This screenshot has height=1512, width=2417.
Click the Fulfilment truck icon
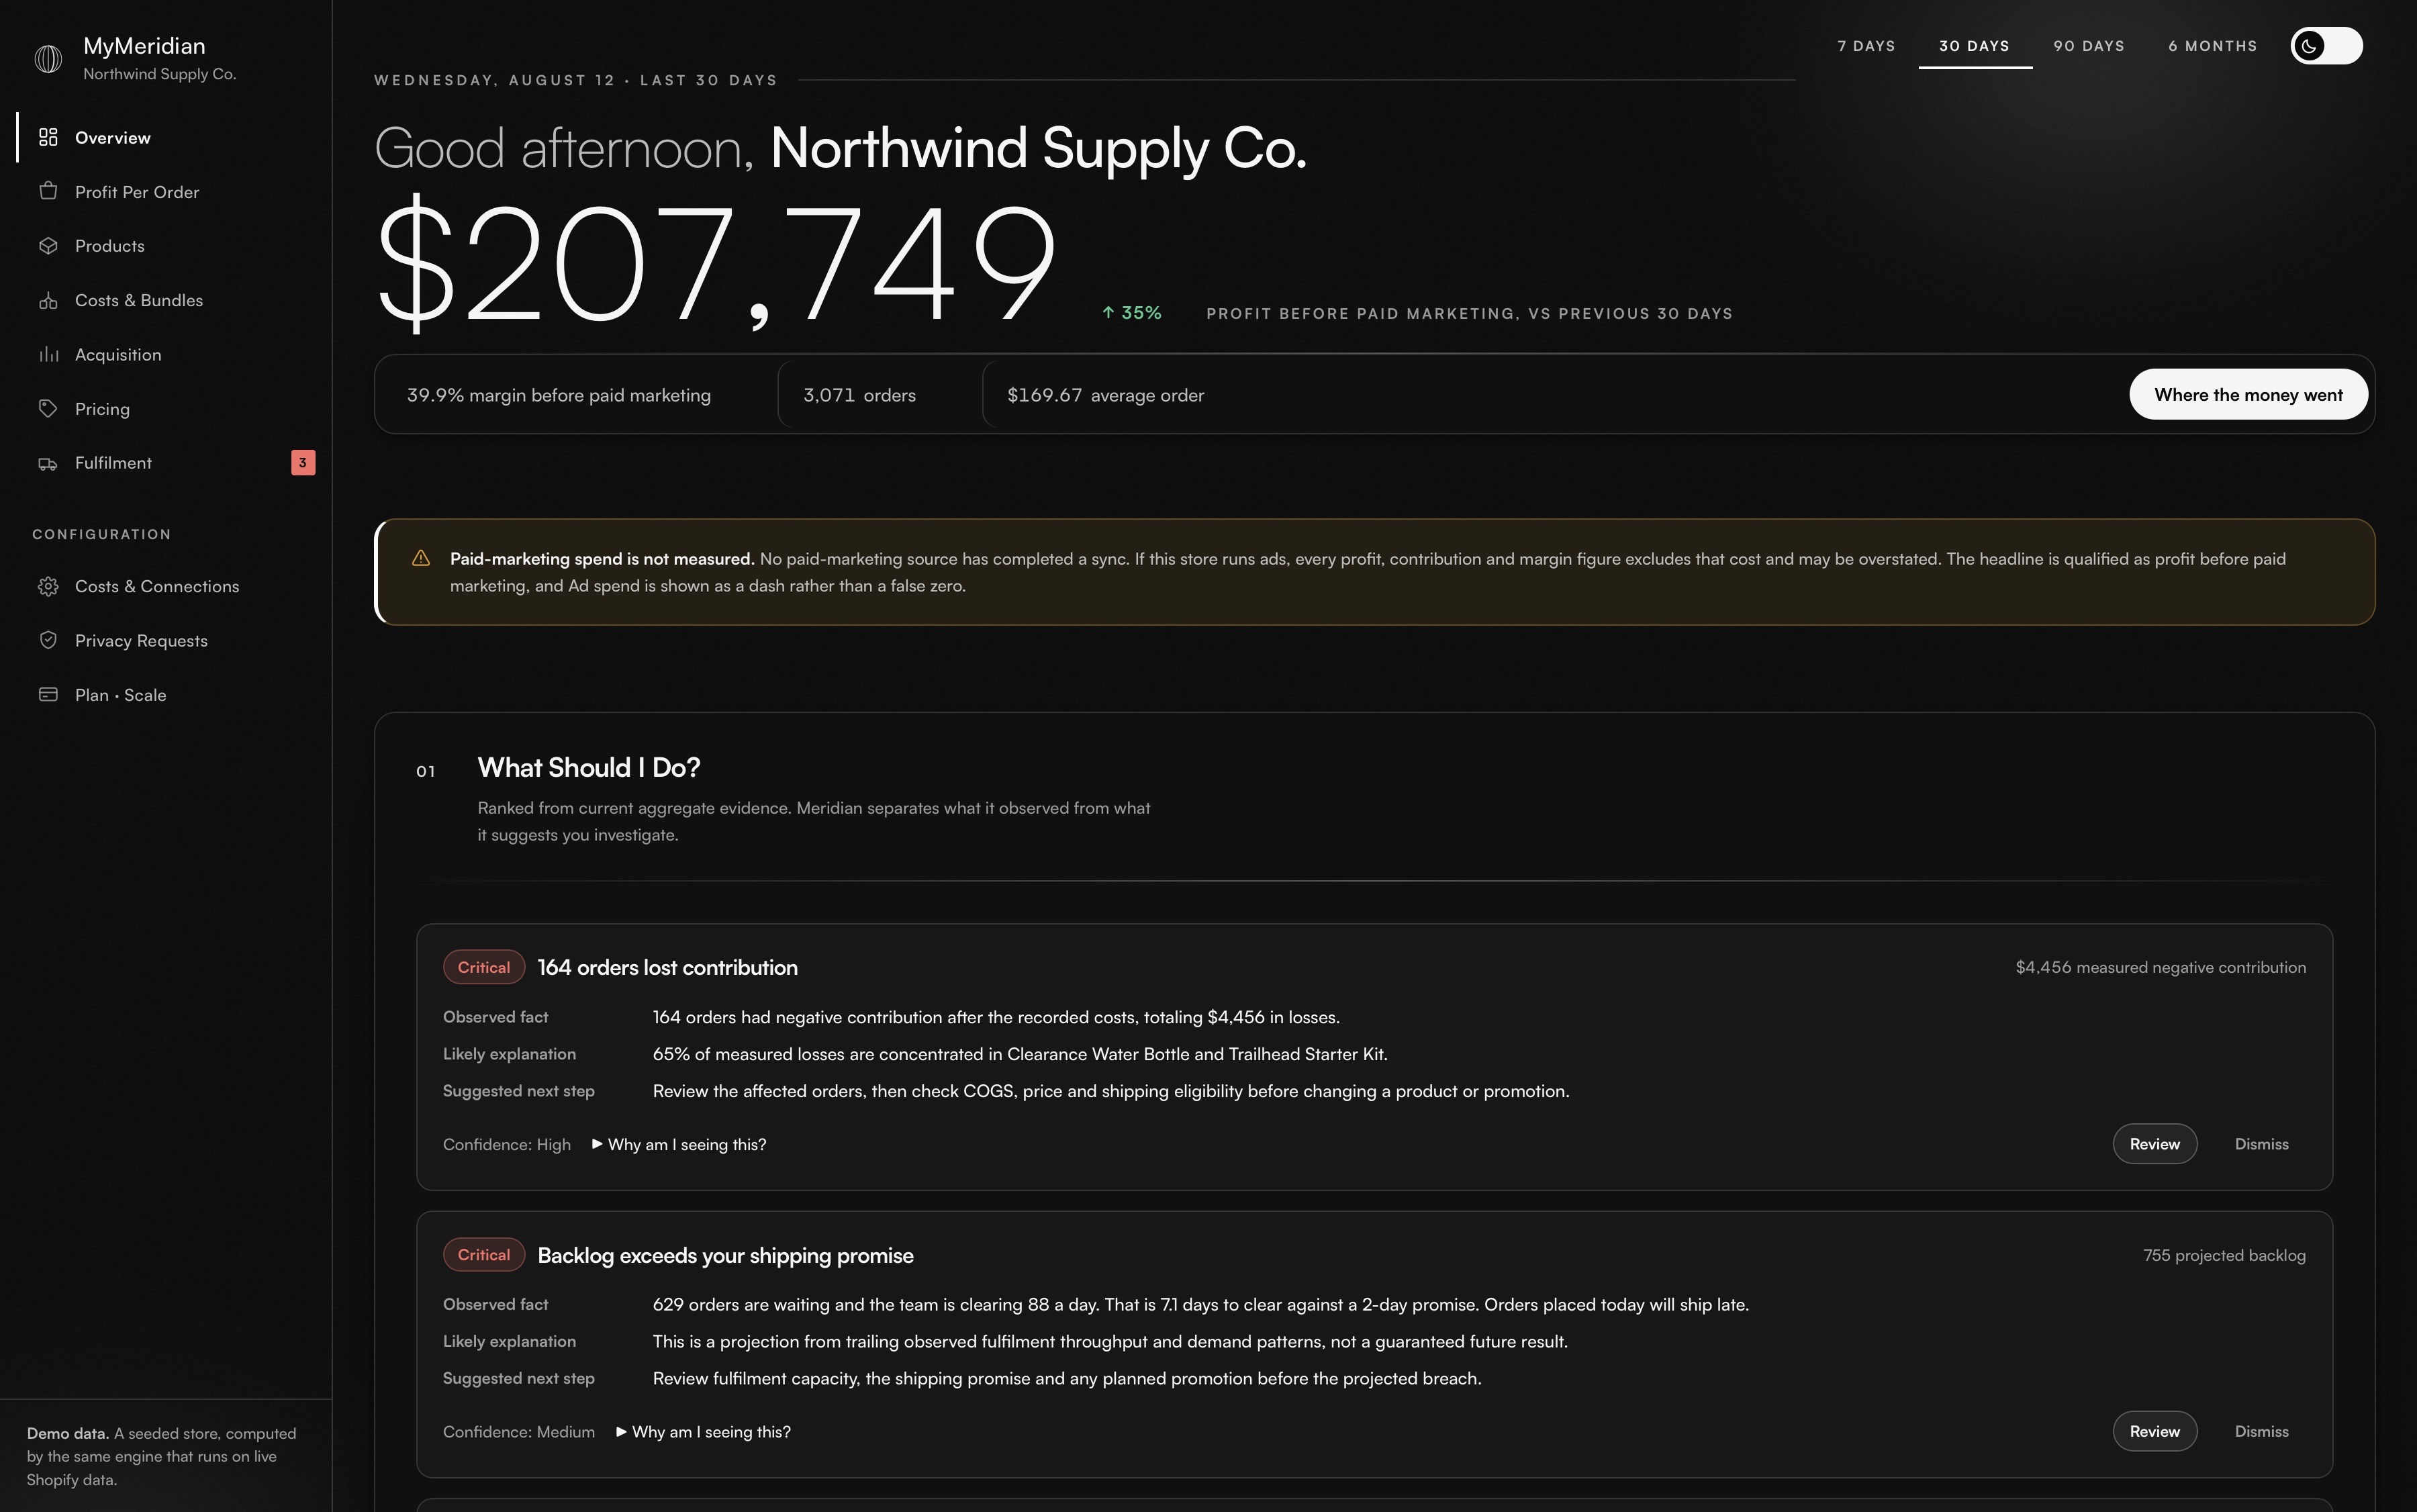(48, 463)
